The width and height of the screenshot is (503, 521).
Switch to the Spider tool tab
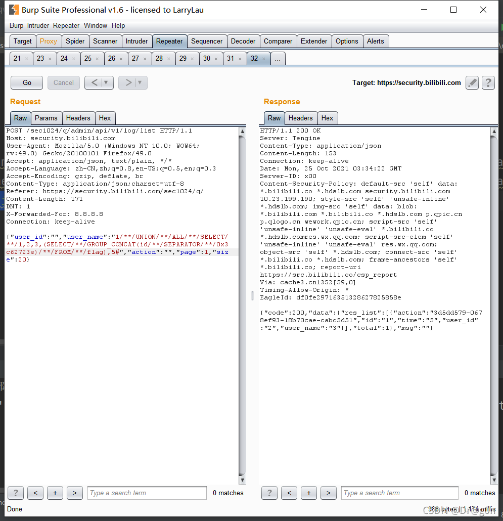75,41
